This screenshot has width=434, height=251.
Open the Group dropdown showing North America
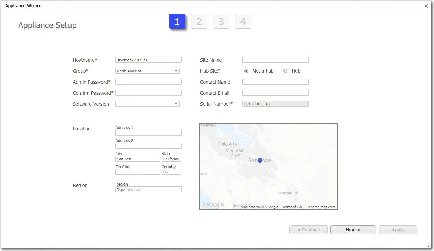tap(147, 71)
